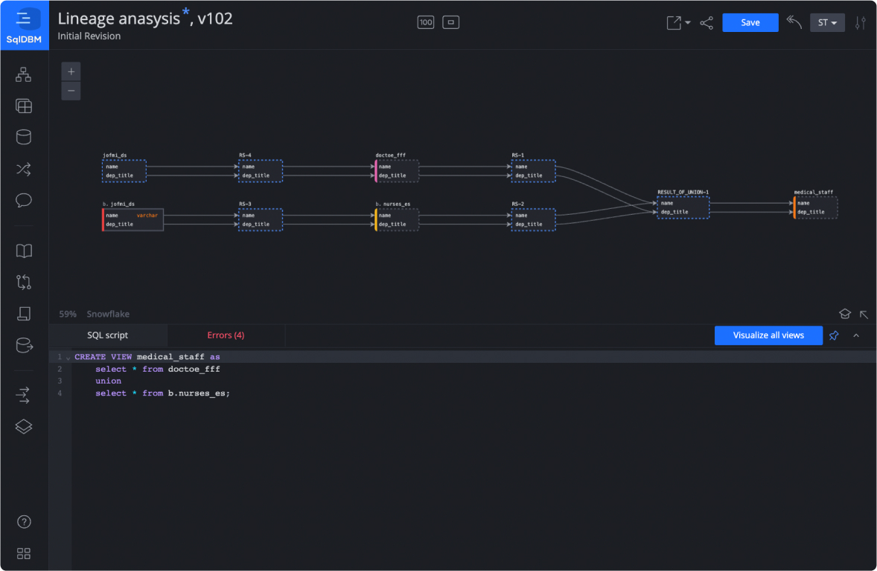877x571 pixels.
Task: Click the shuffle arrows icon in sidebar
Action: (x=24, y=170)
